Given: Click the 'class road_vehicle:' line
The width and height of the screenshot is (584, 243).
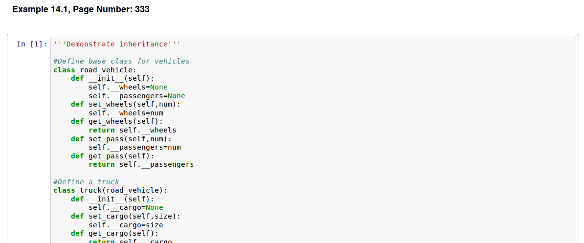Looking at the screenshot, I should point(95,70).
